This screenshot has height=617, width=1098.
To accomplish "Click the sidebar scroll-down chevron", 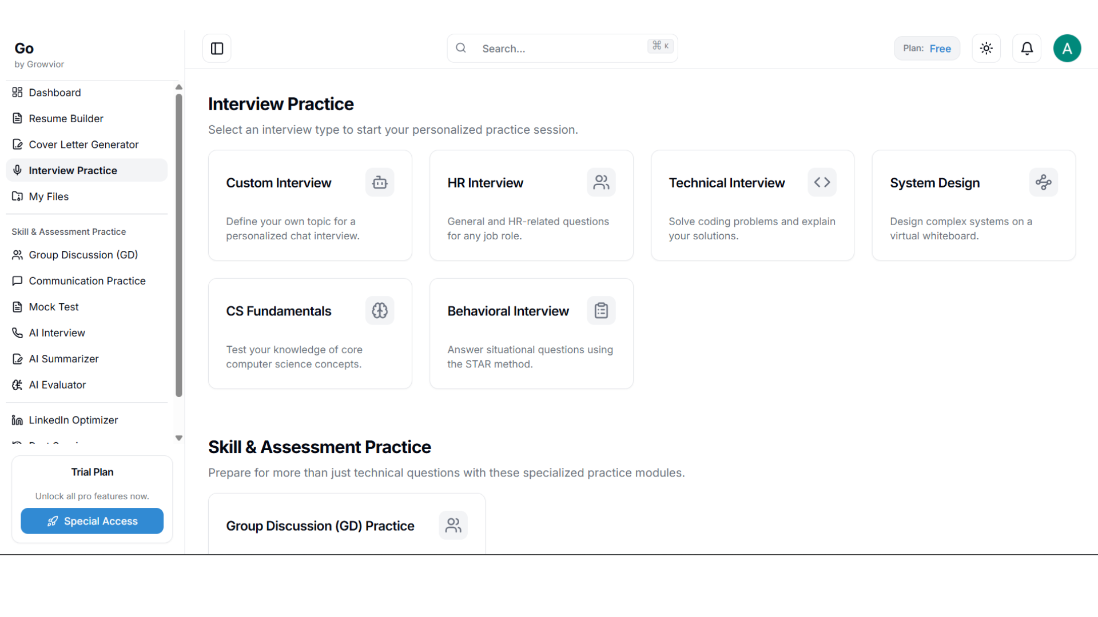I will coord(178,438).
